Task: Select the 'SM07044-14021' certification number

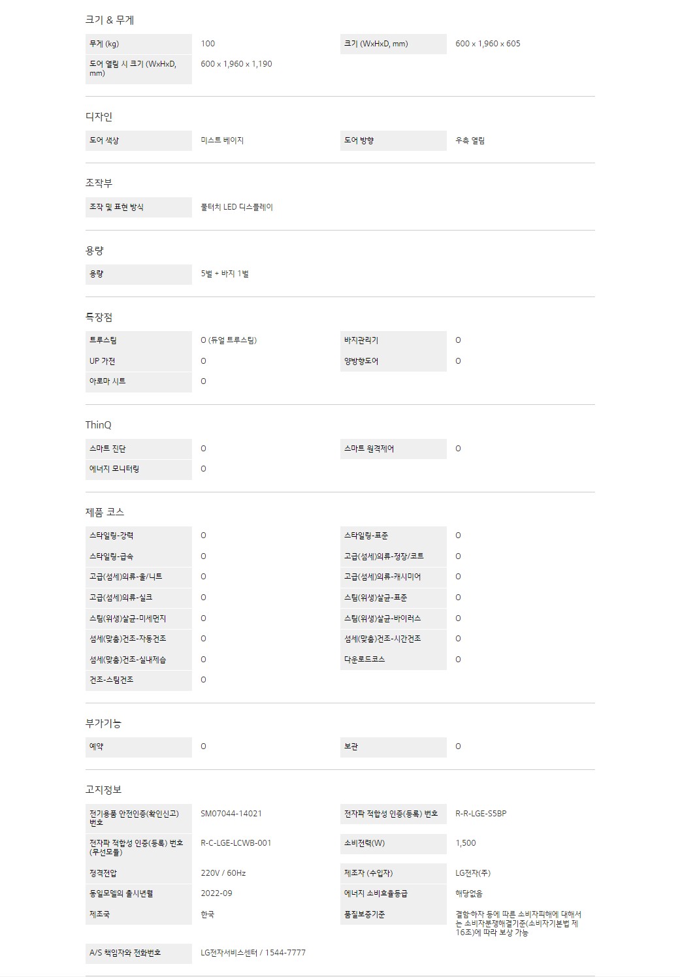Action: click(231, 814)
